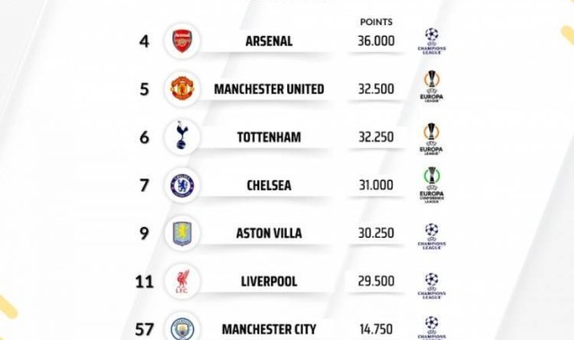Click the Manchester United club crest
Image resolution: width=574 pixels, height=340 pixels.
pos(182,89)
